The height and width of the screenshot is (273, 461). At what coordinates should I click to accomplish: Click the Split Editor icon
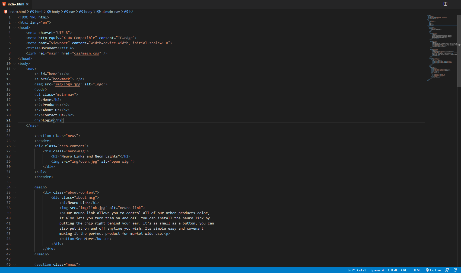[x=445, y=4]
